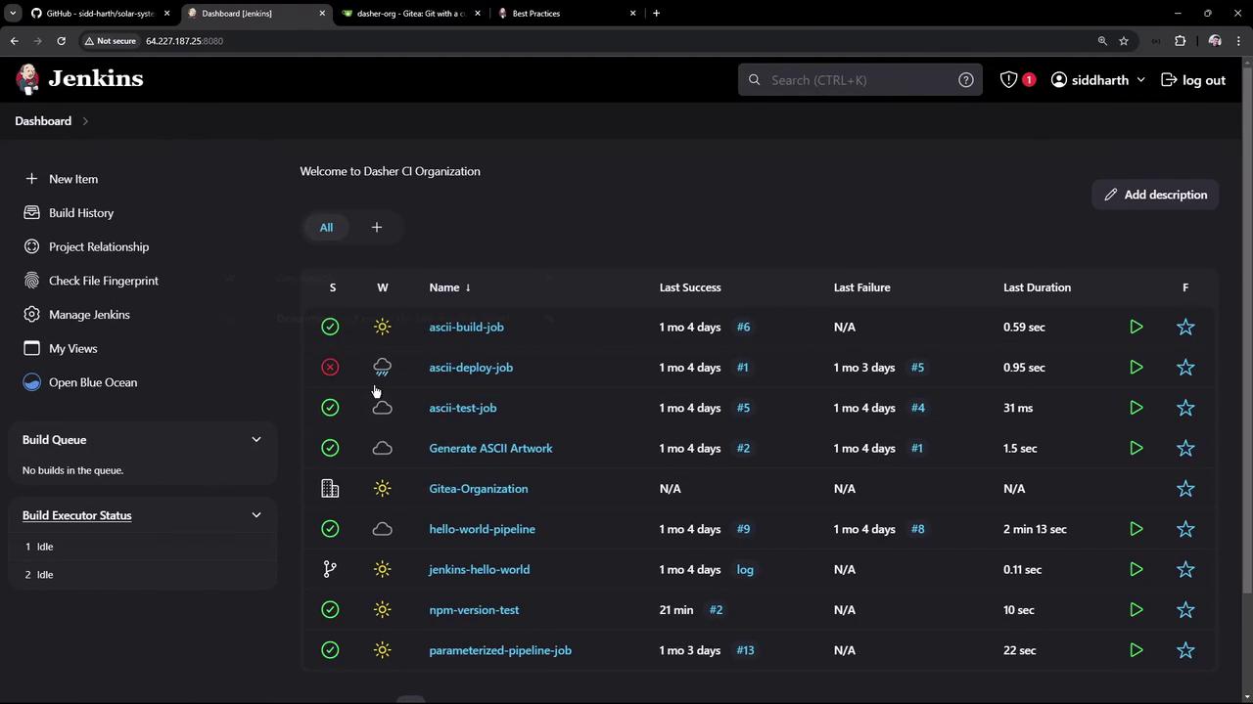Schedule a build for npm-version-test
1253x704 pixels.
click(1136, 610)
